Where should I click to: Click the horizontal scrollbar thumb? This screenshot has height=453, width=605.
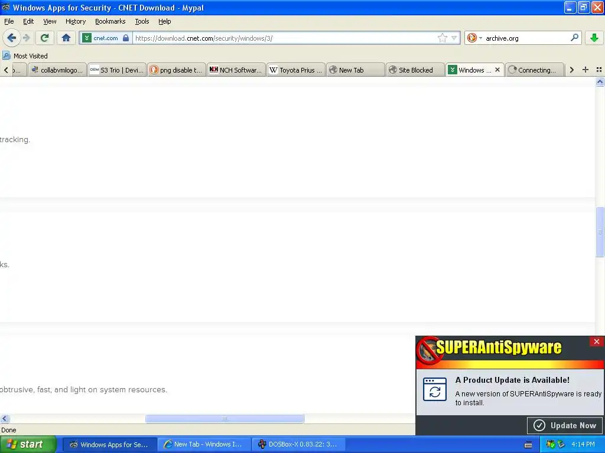click(x=225, y=418)
